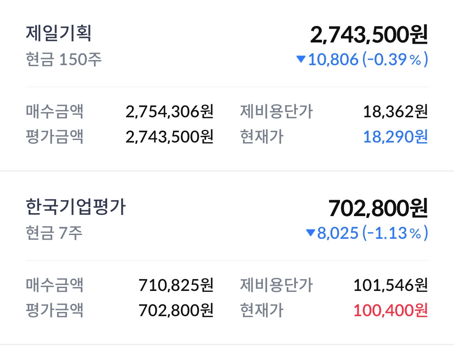Click 제일기획 평가금액 row value 2,743,500원

pos(170,137)
